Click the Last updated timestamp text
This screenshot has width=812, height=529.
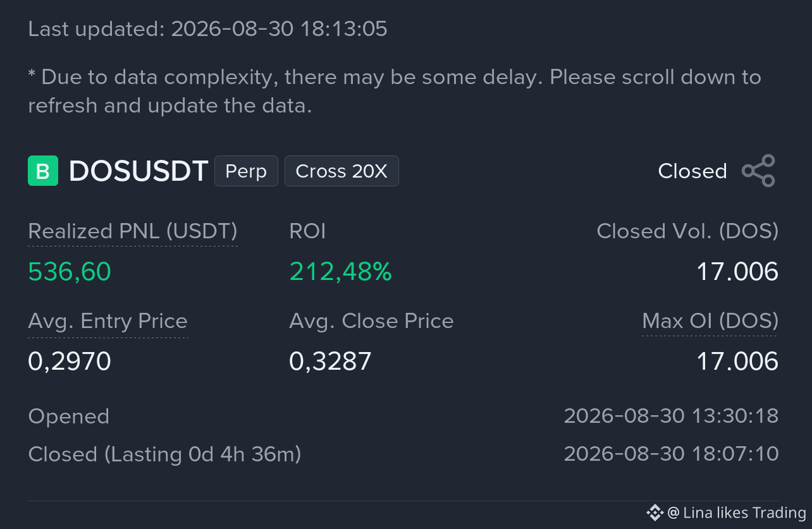pyautogui.click(x=207, y=29)
